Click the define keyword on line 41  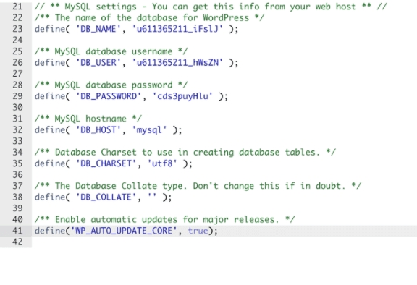tap(50, 231)
